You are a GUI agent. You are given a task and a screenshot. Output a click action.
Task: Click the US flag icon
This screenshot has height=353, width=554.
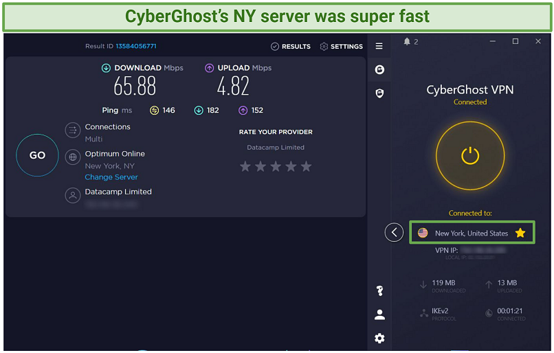[x=423, y=233]
